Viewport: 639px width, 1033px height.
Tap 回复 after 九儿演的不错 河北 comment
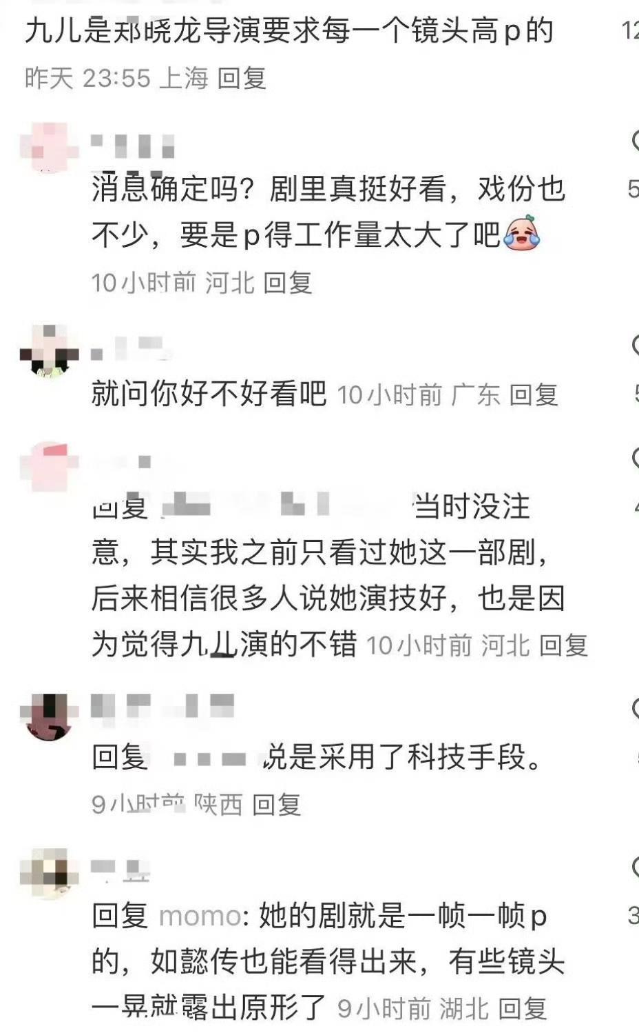(x=563, y=645)
